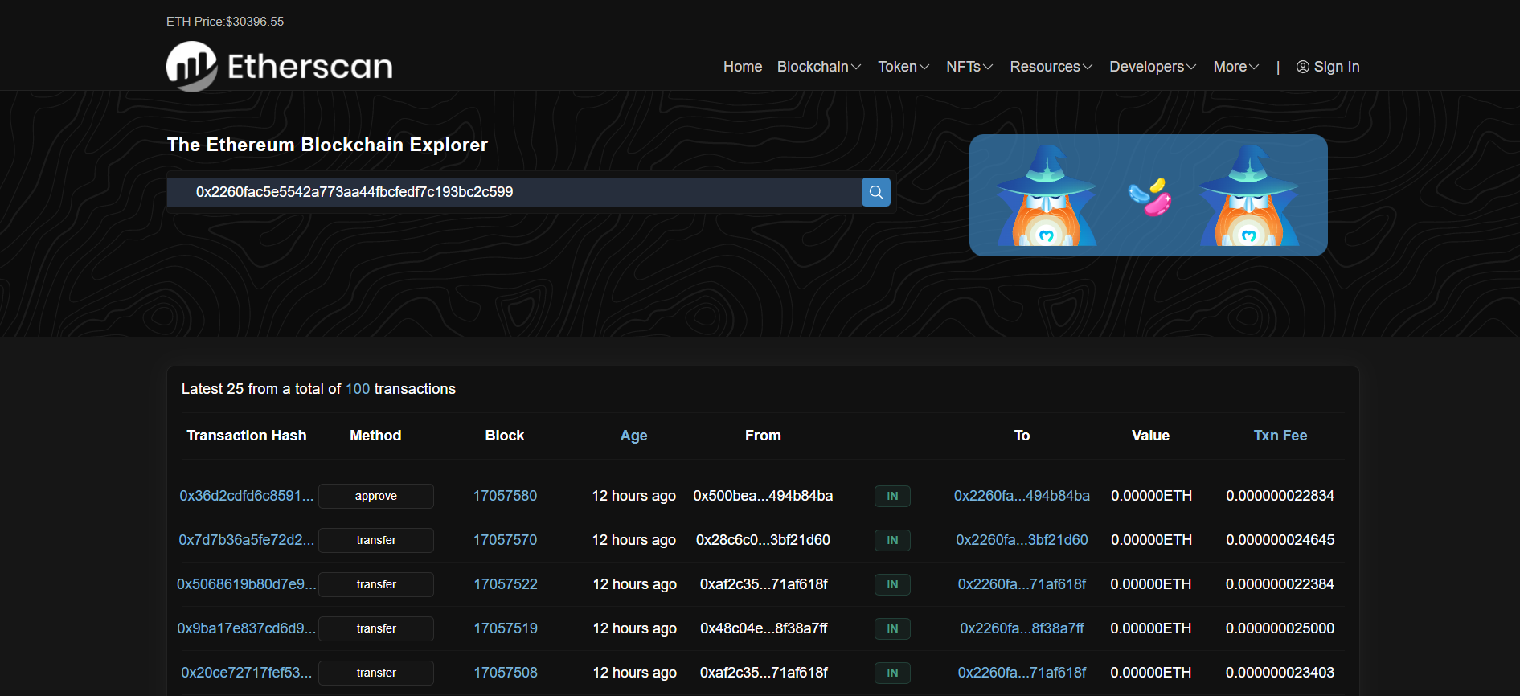Open block 17057570
Image resolution: width=1520 pixels, height=696 pixels.
pyautogui.click(x=505, y=540)
